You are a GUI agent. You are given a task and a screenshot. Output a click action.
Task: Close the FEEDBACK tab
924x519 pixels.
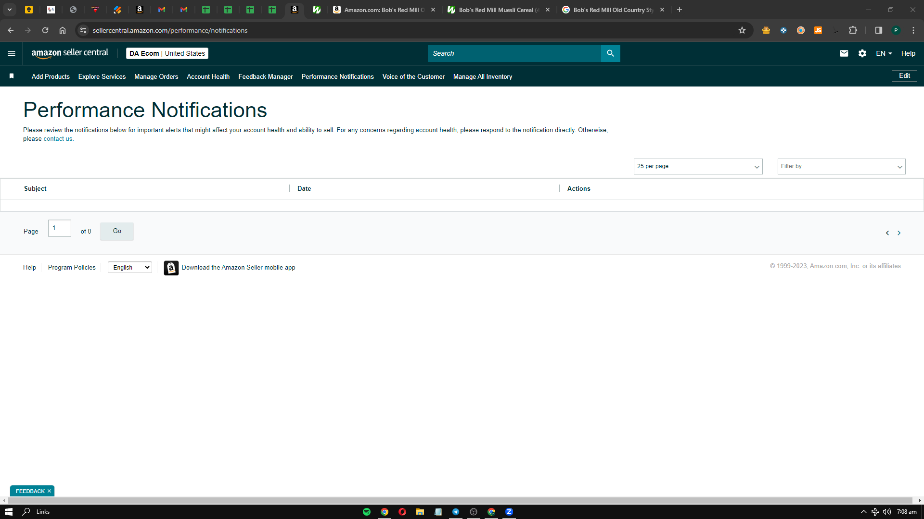[49, 491]
